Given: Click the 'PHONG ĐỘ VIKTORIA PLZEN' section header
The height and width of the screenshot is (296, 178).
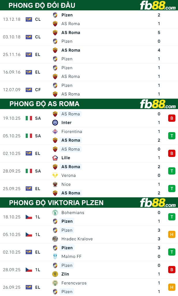Looking at the screenshot, I should click(56, 203).
